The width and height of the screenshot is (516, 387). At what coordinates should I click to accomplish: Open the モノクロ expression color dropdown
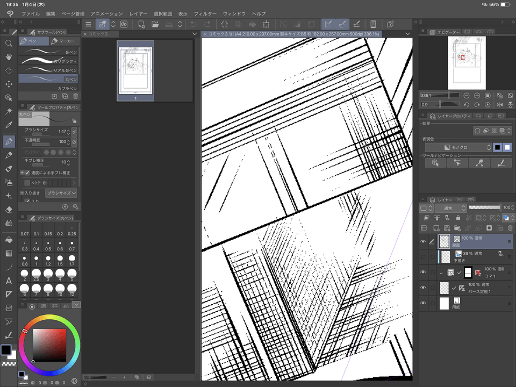coord(458,147)
